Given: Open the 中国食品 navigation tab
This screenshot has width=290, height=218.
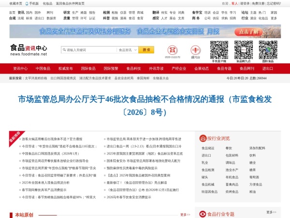Looking at the screenshot, I should [43, 68].
